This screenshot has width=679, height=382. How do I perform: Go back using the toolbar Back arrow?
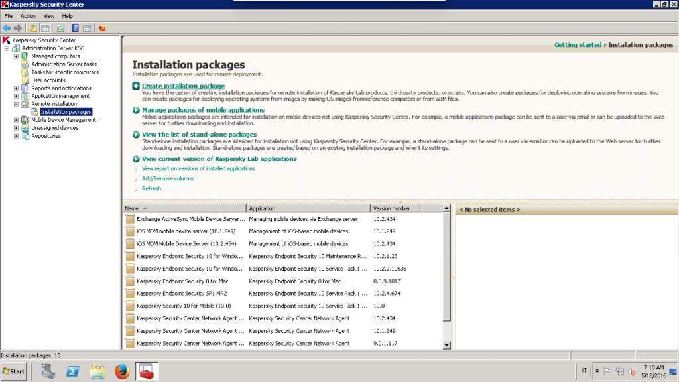click(x=7, y=28)
